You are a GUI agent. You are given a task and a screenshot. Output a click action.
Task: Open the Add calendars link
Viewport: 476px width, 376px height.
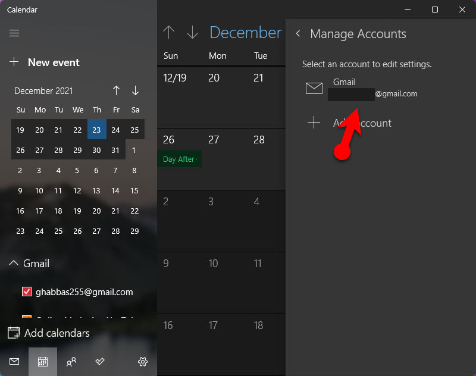tap(57, 333)
